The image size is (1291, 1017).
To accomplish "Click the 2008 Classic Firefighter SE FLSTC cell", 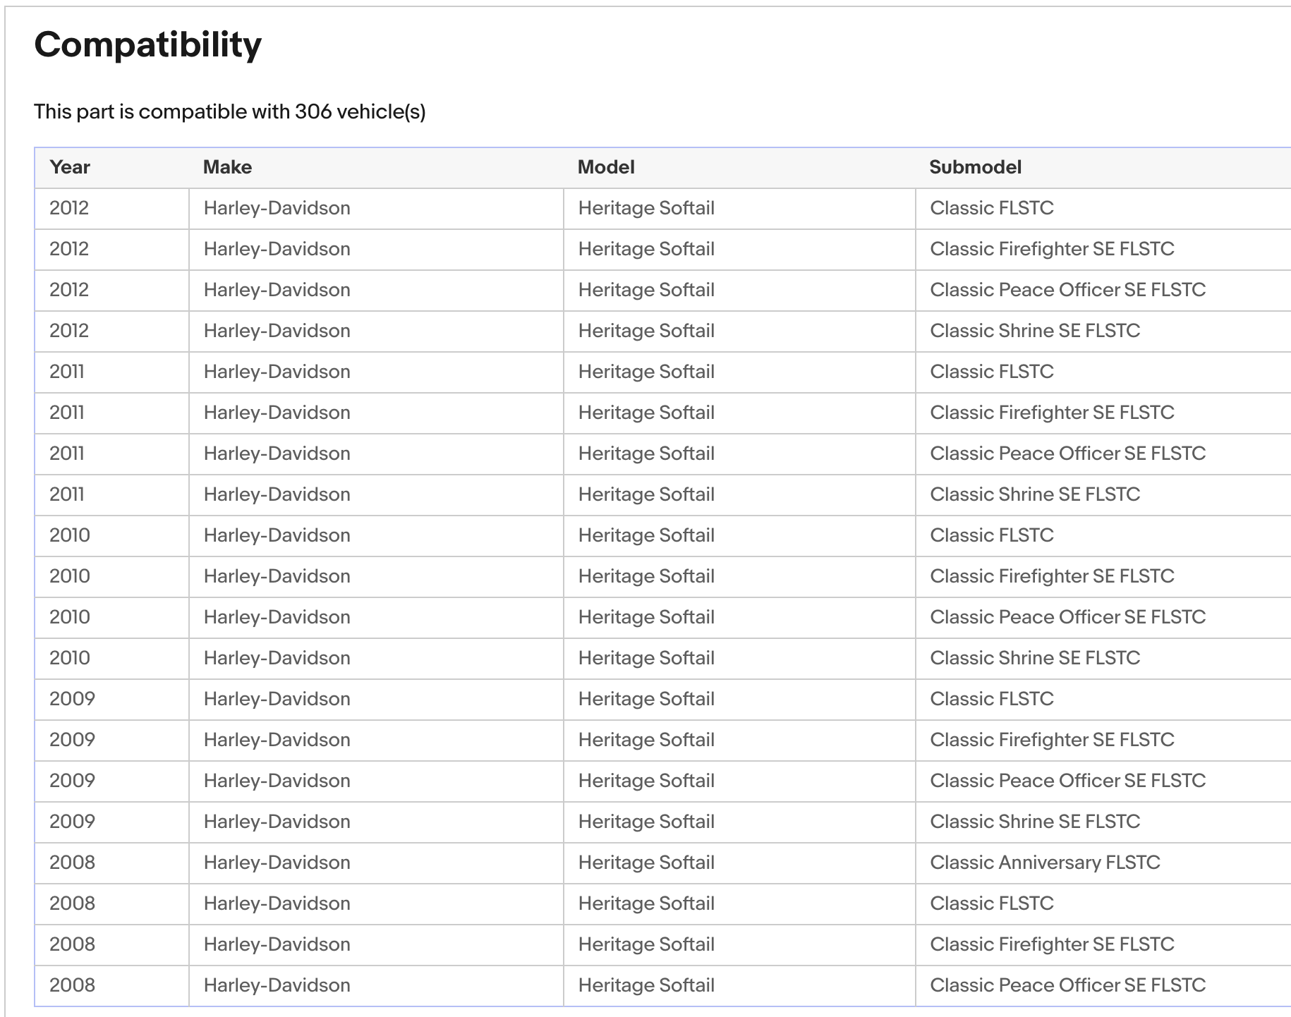I will (1051, 944).
